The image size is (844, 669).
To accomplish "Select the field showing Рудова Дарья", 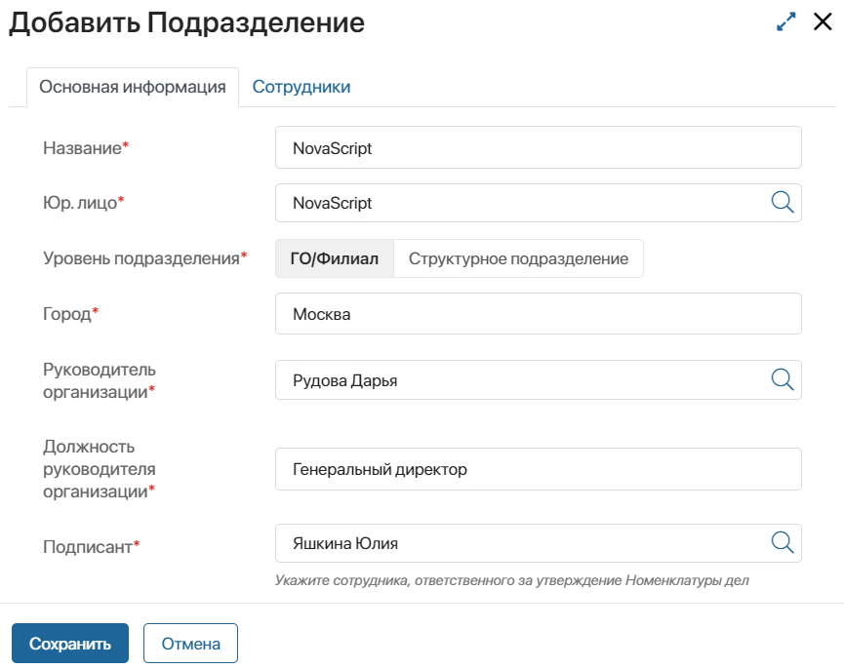I will [x=517, y=380].
